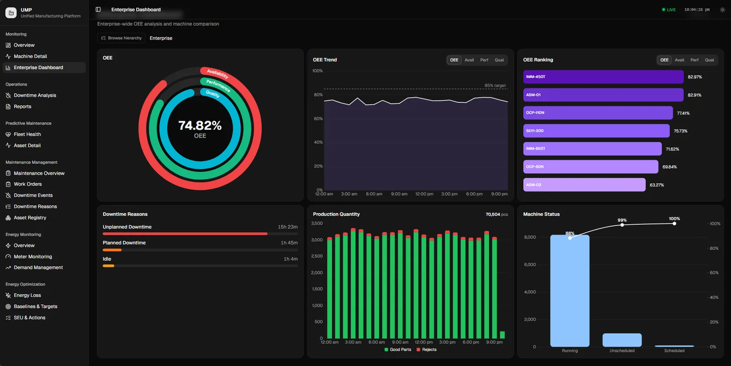Click the Rejects legend entry
Screen dimensions: 731x366
(x=427, y=350)
